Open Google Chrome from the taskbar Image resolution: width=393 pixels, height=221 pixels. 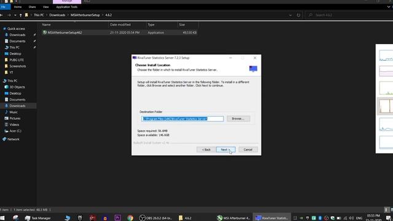[x=130, y=218]
